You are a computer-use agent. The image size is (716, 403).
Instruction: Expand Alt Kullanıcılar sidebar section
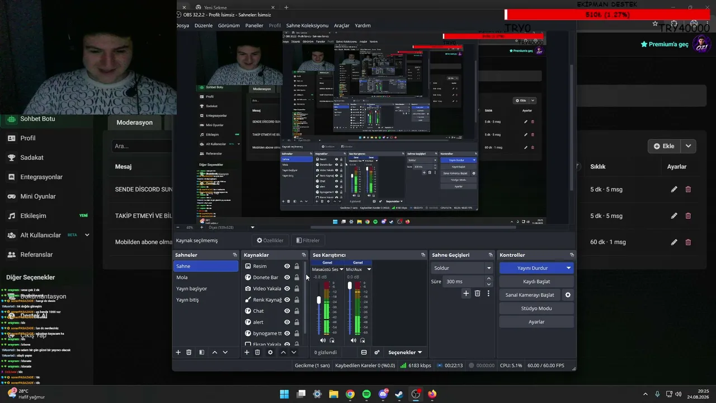point(87,235)
